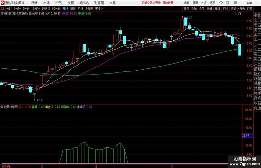Click the 2019年 timeline label
This screenshot has width=261, height=168.
[x=6, y=166]
